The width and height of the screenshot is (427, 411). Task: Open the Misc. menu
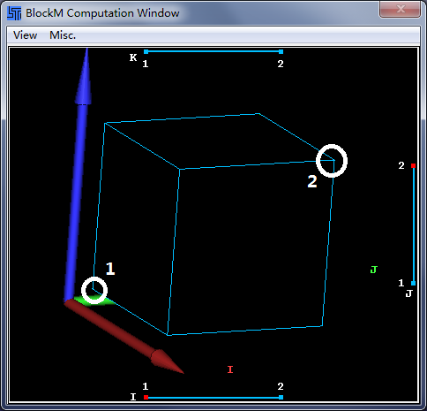tap(63, 35)
